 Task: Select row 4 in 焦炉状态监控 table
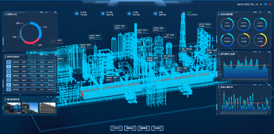click(x=31, y=66)
